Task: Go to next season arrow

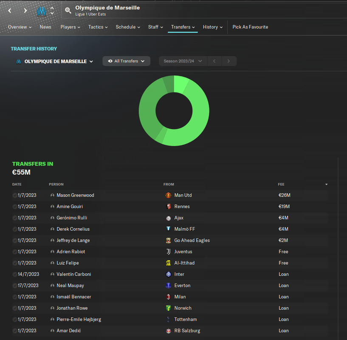Action: point(229,61)
